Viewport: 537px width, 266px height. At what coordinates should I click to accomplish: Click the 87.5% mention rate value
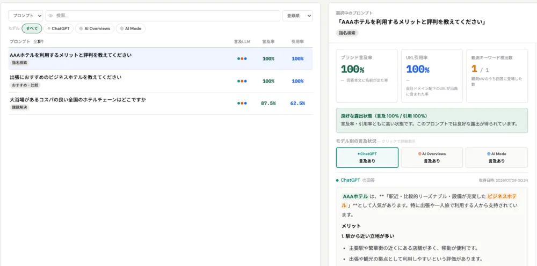tap(268, 104)
